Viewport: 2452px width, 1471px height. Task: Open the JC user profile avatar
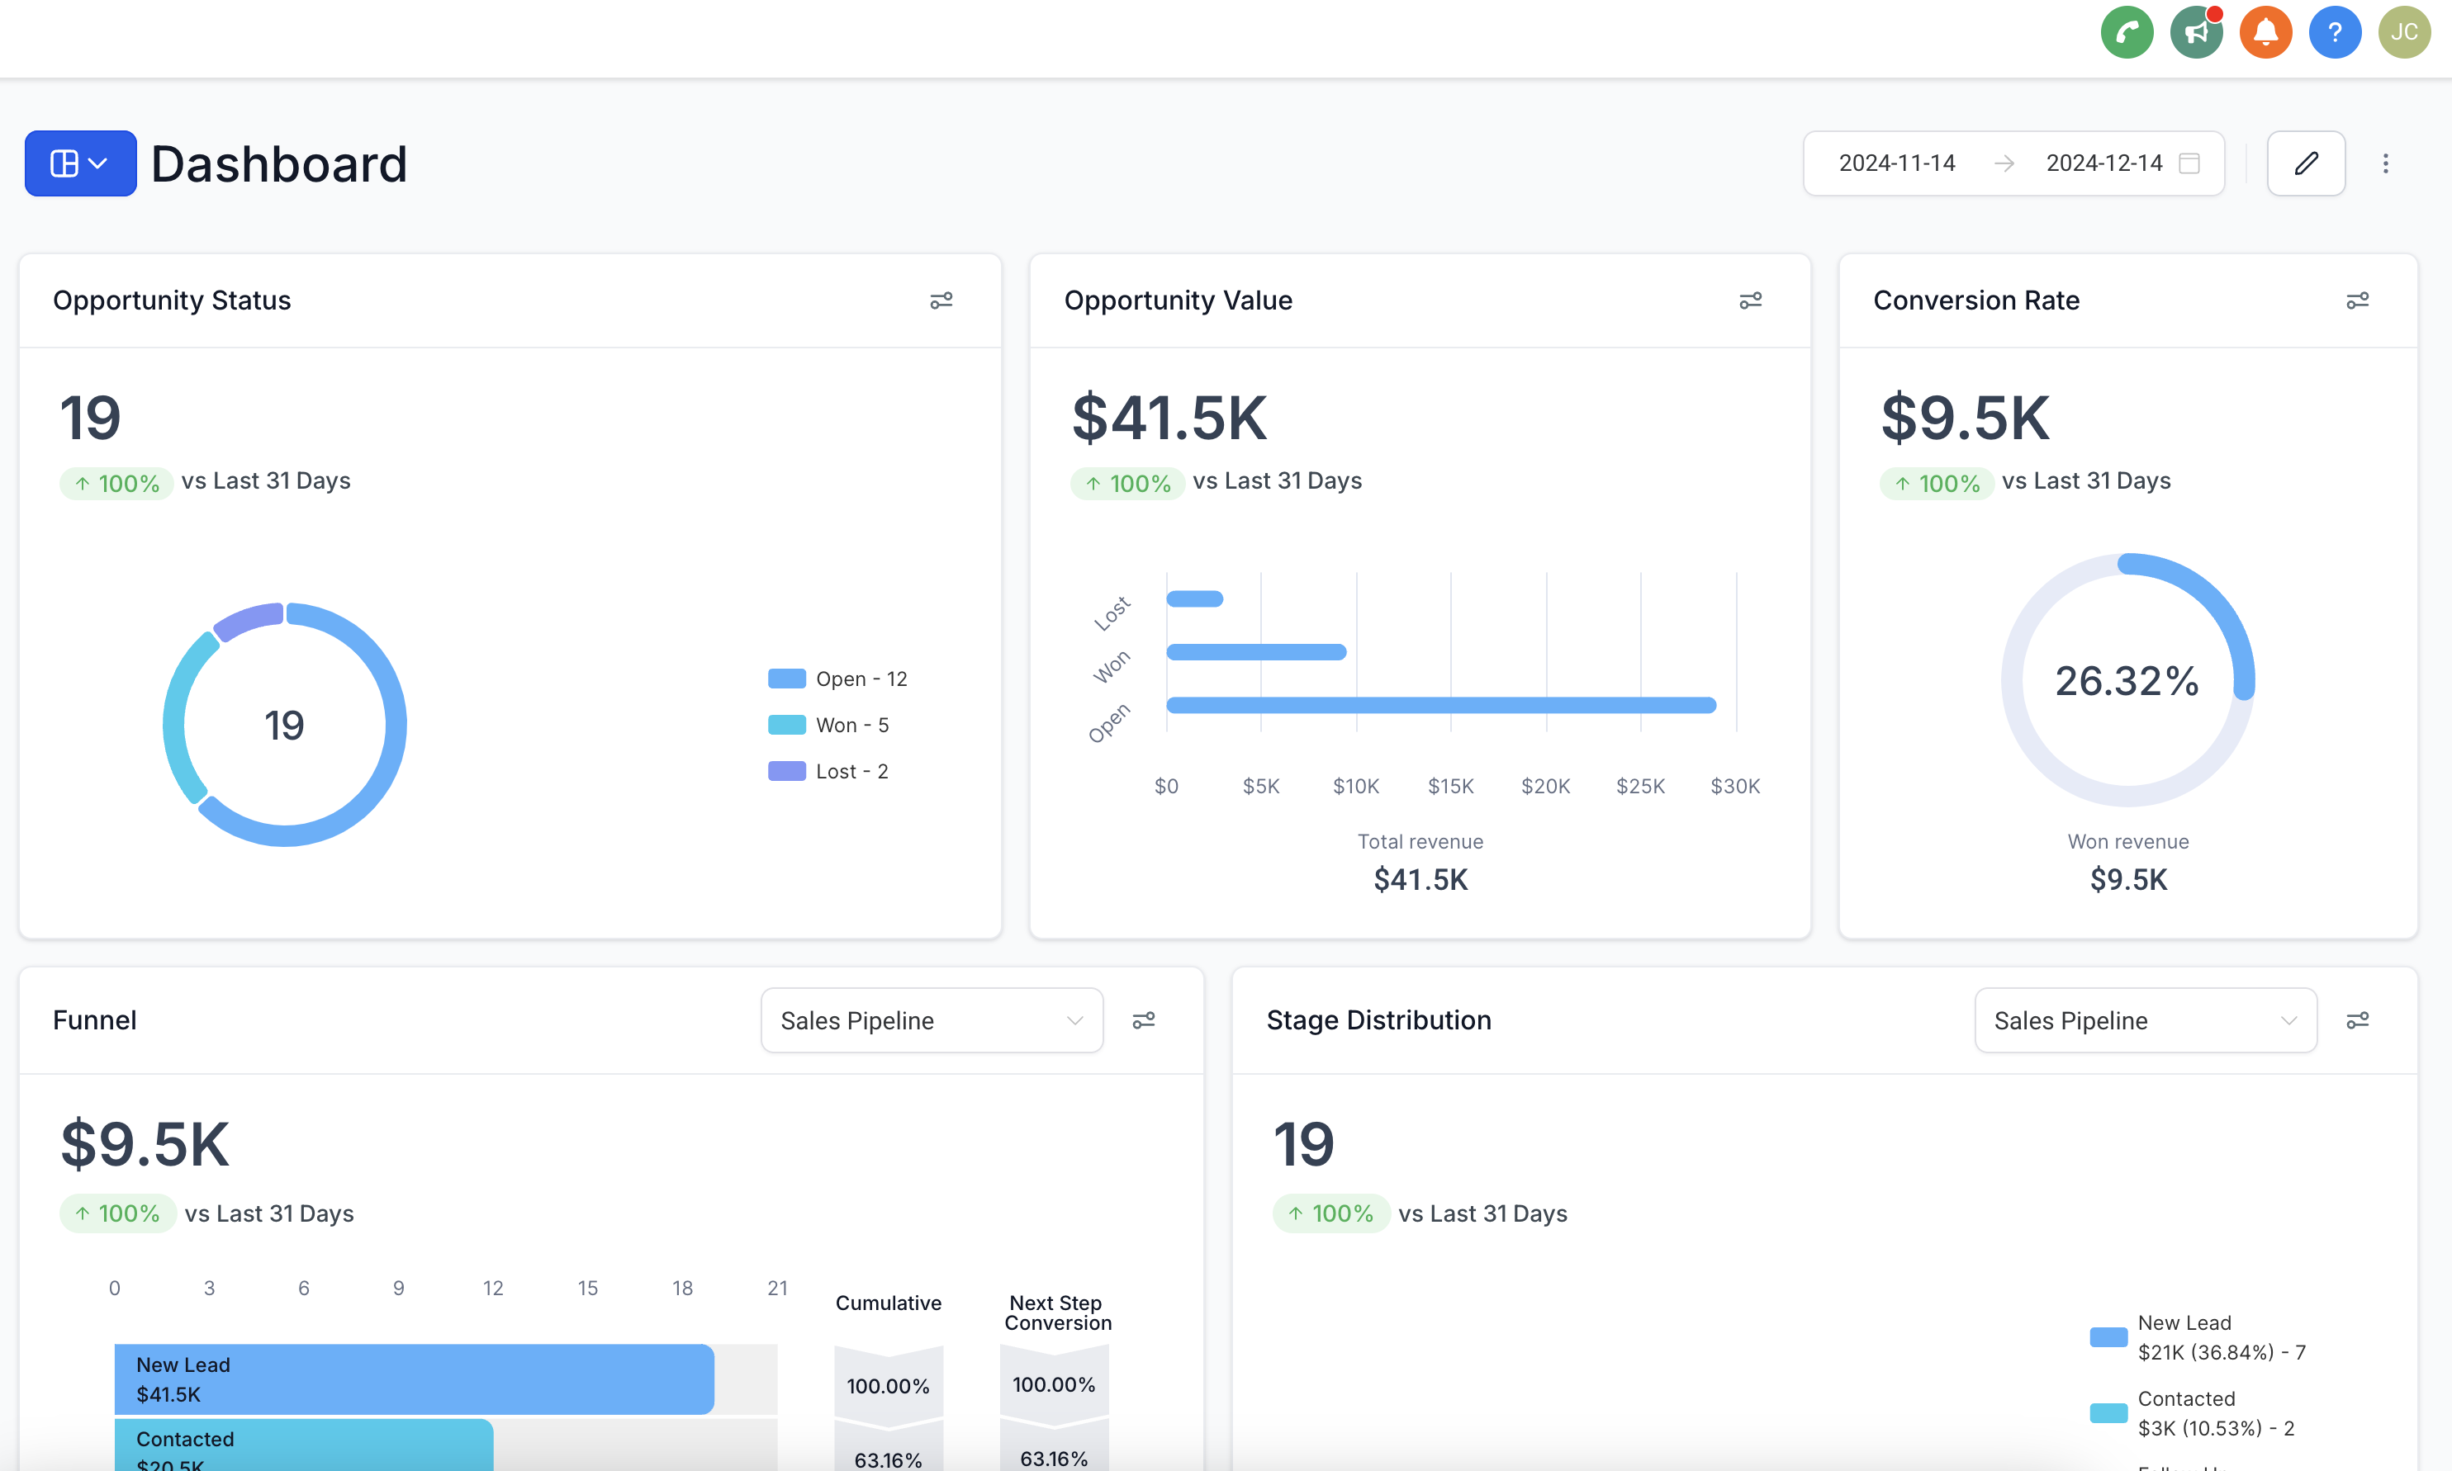(2403, 33)
